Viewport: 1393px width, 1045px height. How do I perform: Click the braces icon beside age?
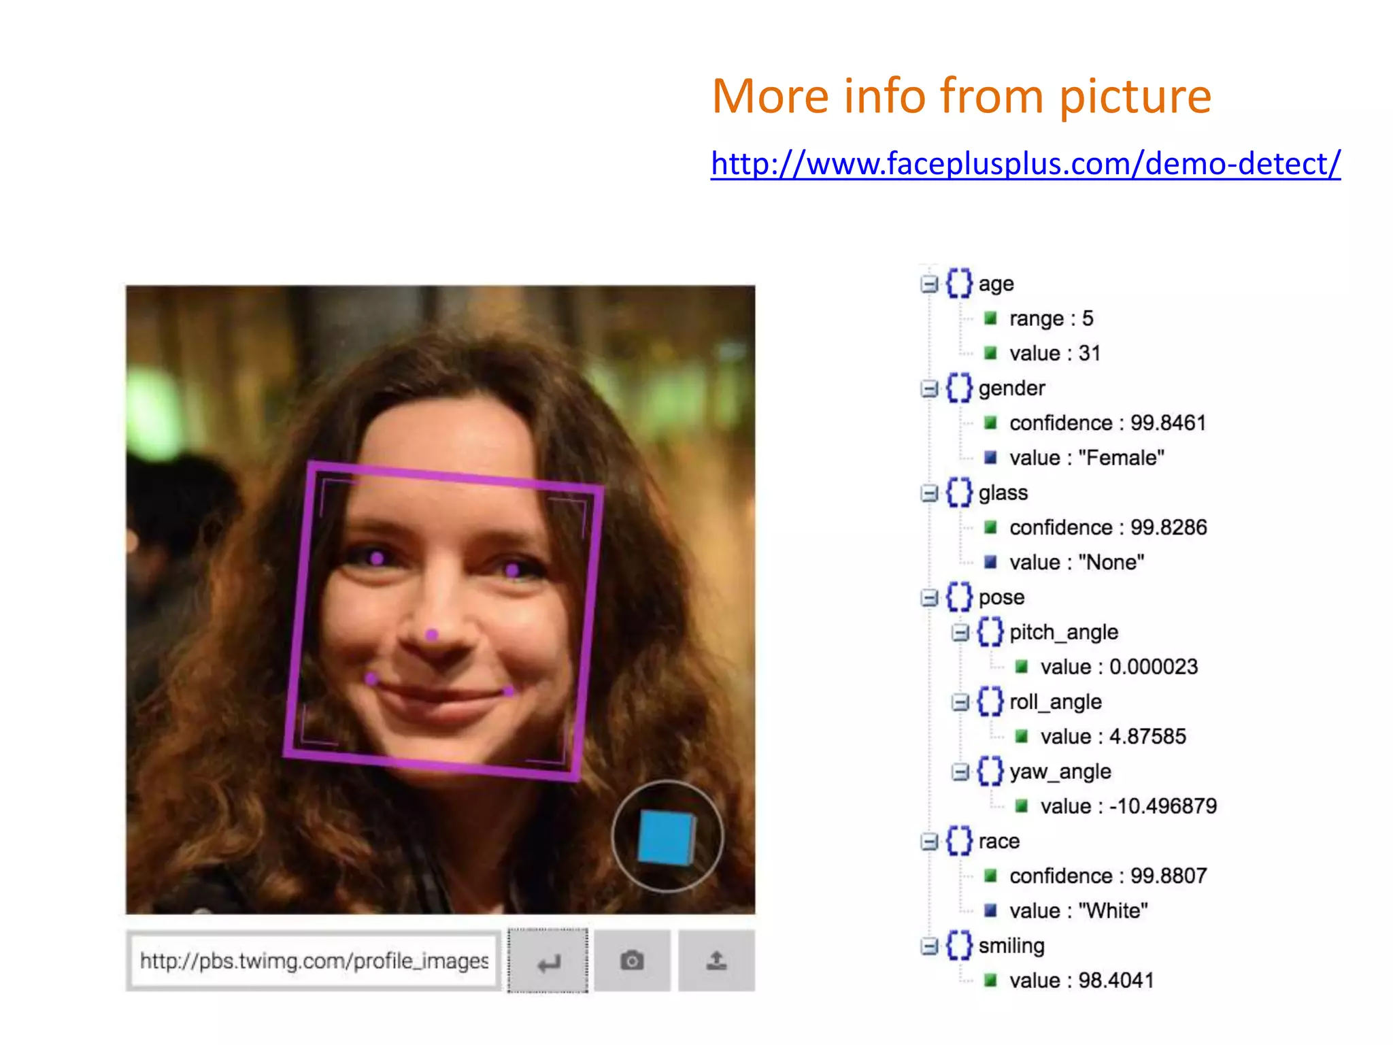959,284
